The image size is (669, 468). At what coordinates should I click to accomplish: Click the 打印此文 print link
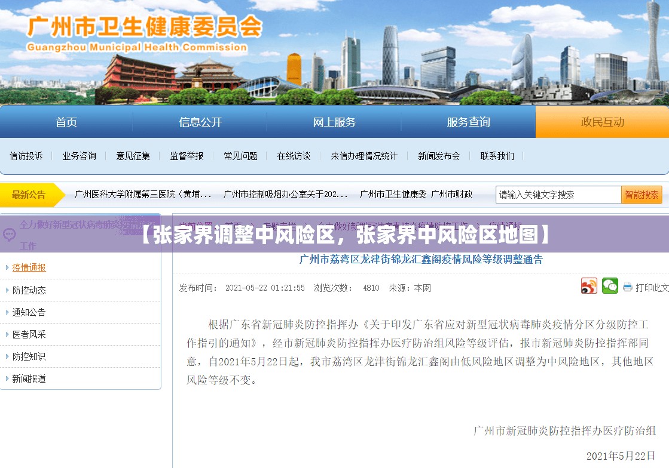[652, 288]
